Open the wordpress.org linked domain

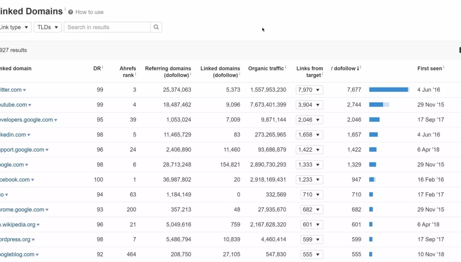point(15,240)
